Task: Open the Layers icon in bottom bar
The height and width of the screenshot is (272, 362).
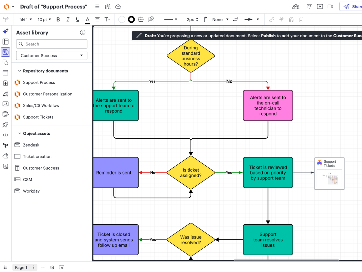Action: click(x=52, y=267)
